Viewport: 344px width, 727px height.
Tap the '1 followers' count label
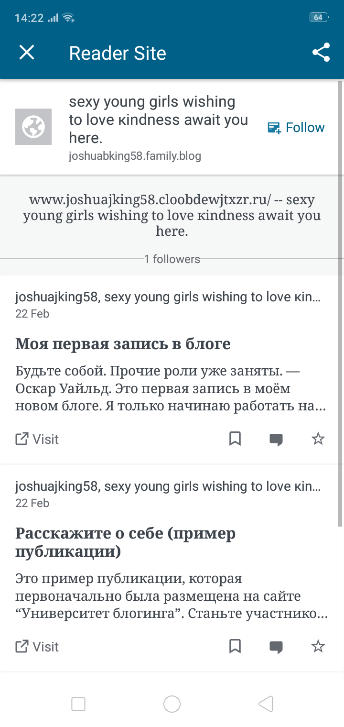172,259
